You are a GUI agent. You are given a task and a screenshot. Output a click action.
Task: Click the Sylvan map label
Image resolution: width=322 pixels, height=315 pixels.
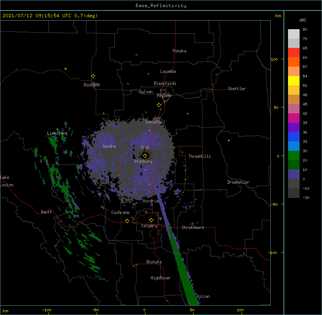tap(146, 92)
